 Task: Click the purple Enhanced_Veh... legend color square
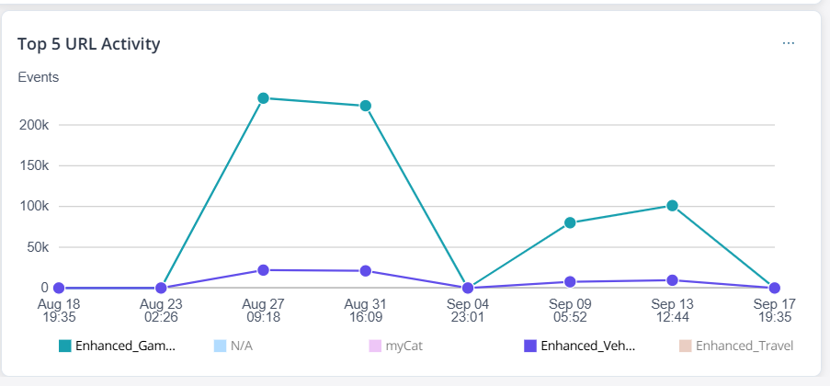tap(529, 346)
